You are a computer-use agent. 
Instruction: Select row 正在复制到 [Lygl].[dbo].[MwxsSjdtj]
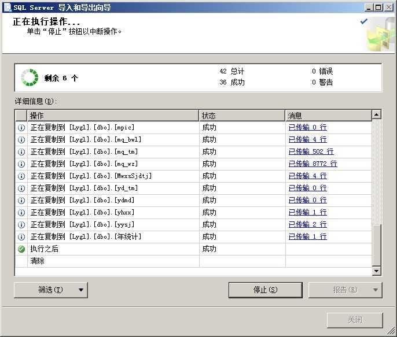(x=193, y=176)
